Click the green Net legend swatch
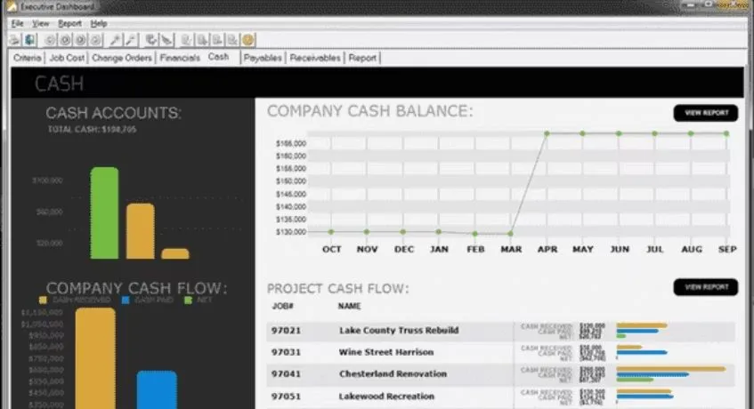 coord(189,300)
